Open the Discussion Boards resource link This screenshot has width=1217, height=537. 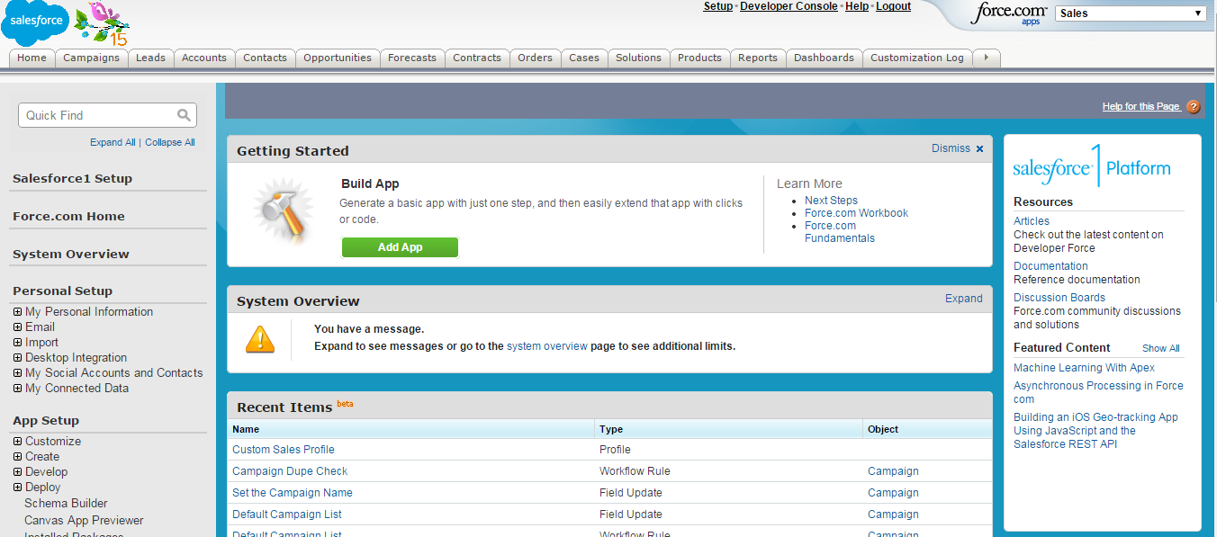click(1059, 298)
